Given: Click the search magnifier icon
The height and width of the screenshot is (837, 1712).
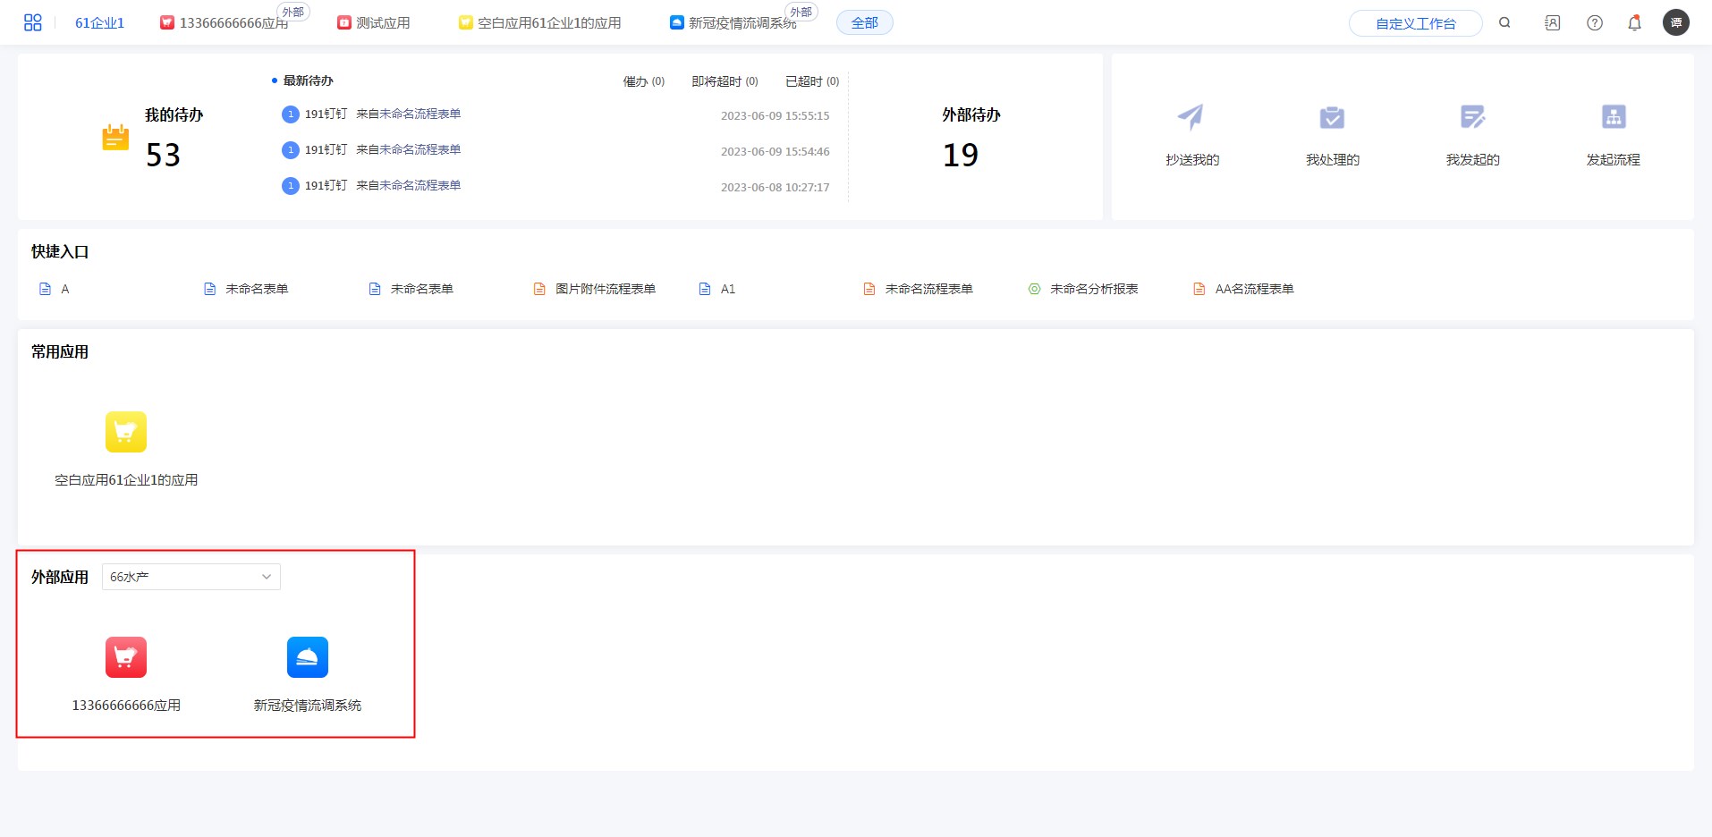Looking at the screenshot, I should click(x=1504, y=23).
